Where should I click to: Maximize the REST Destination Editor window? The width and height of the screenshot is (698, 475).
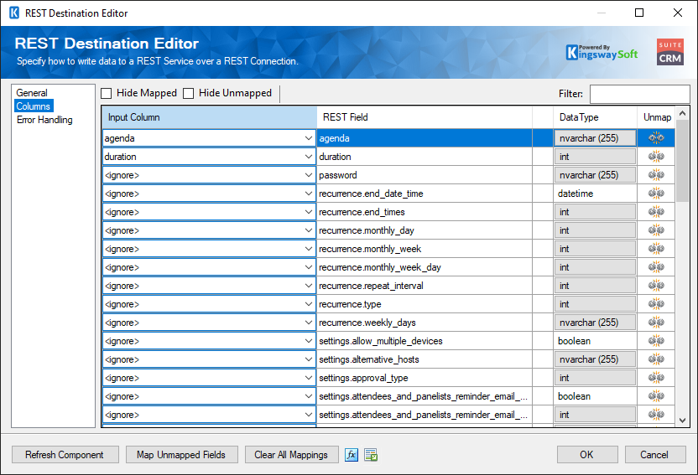[639, 13]
